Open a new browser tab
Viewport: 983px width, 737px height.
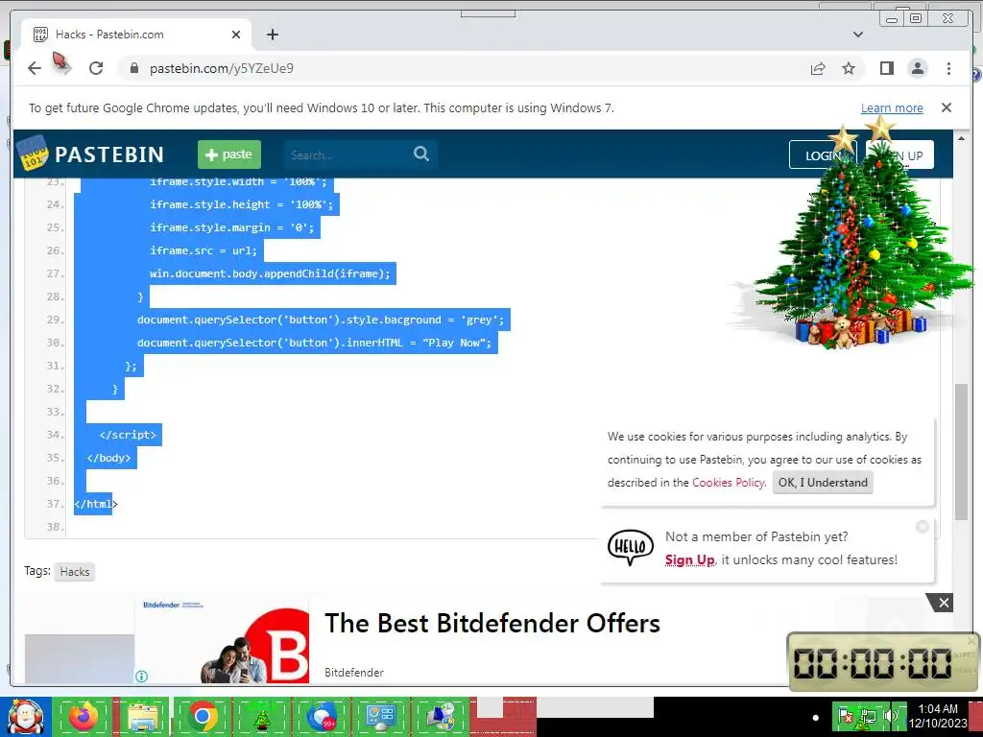coord(272,35)
